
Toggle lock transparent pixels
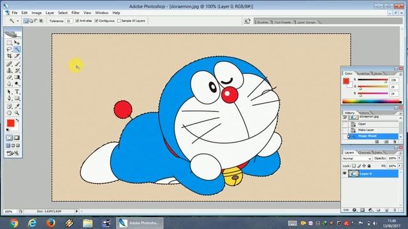point(354,165)
